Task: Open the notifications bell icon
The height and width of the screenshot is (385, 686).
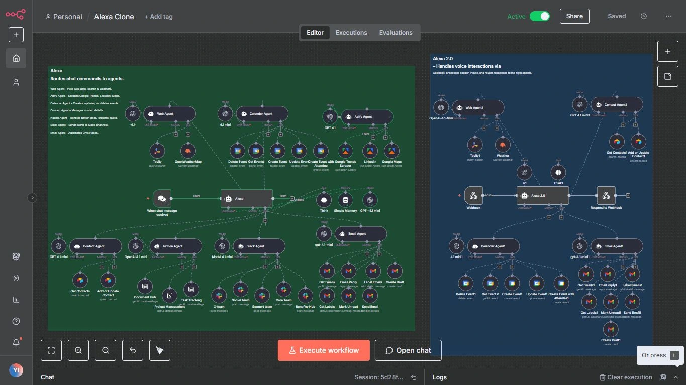Action: (x=16, y=343)
